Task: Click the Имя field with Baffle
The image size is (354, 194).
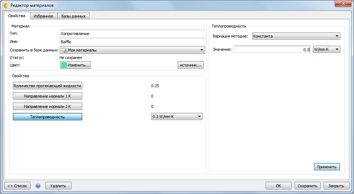Action: tap(133, 41)
